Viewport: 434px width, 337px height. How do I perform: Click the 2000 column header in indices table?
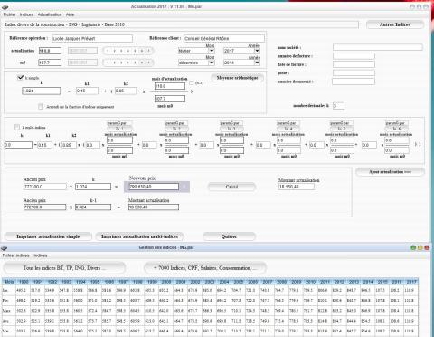point(166,282)
